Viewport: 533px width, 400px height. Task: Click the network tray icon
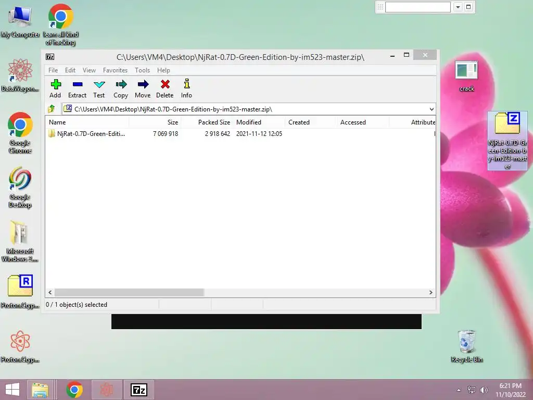[x=472, y=390]
